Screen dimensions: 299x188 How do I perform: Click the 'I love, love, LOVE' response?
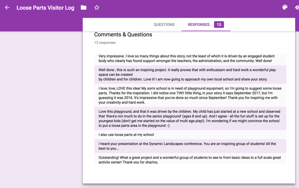pos(190,95)
